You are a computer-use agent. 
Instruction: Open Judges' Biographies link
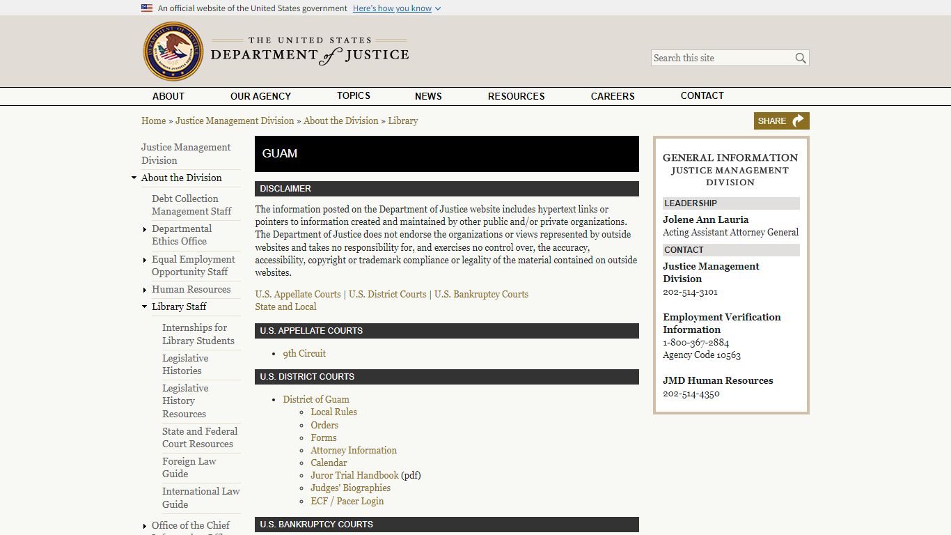coord(350,488)
